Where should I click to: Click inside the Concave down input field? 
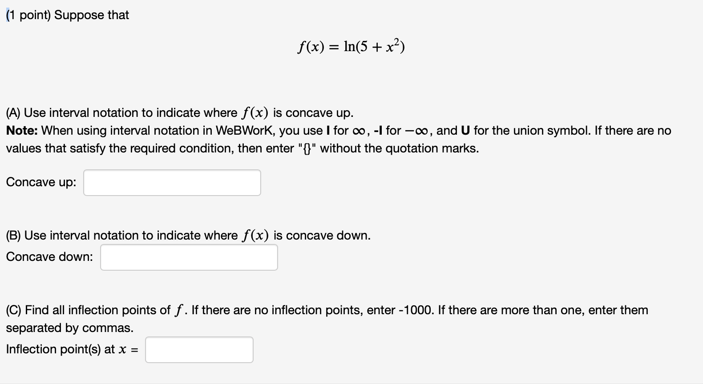click(189, 257)
